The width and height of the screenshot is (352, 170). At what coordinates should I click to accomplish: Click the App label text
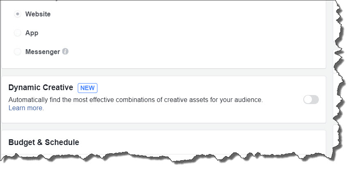pos(32,33)
